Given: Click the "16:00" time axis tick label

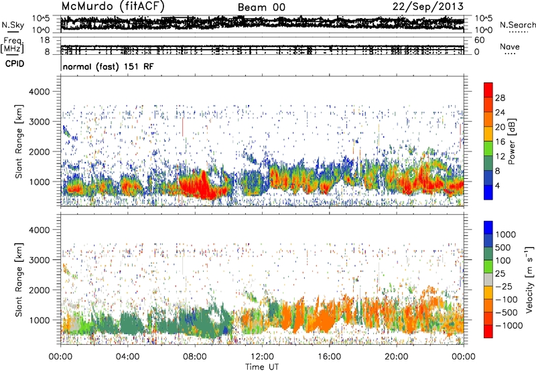Looking at the screenshot, I should point(329,357).
